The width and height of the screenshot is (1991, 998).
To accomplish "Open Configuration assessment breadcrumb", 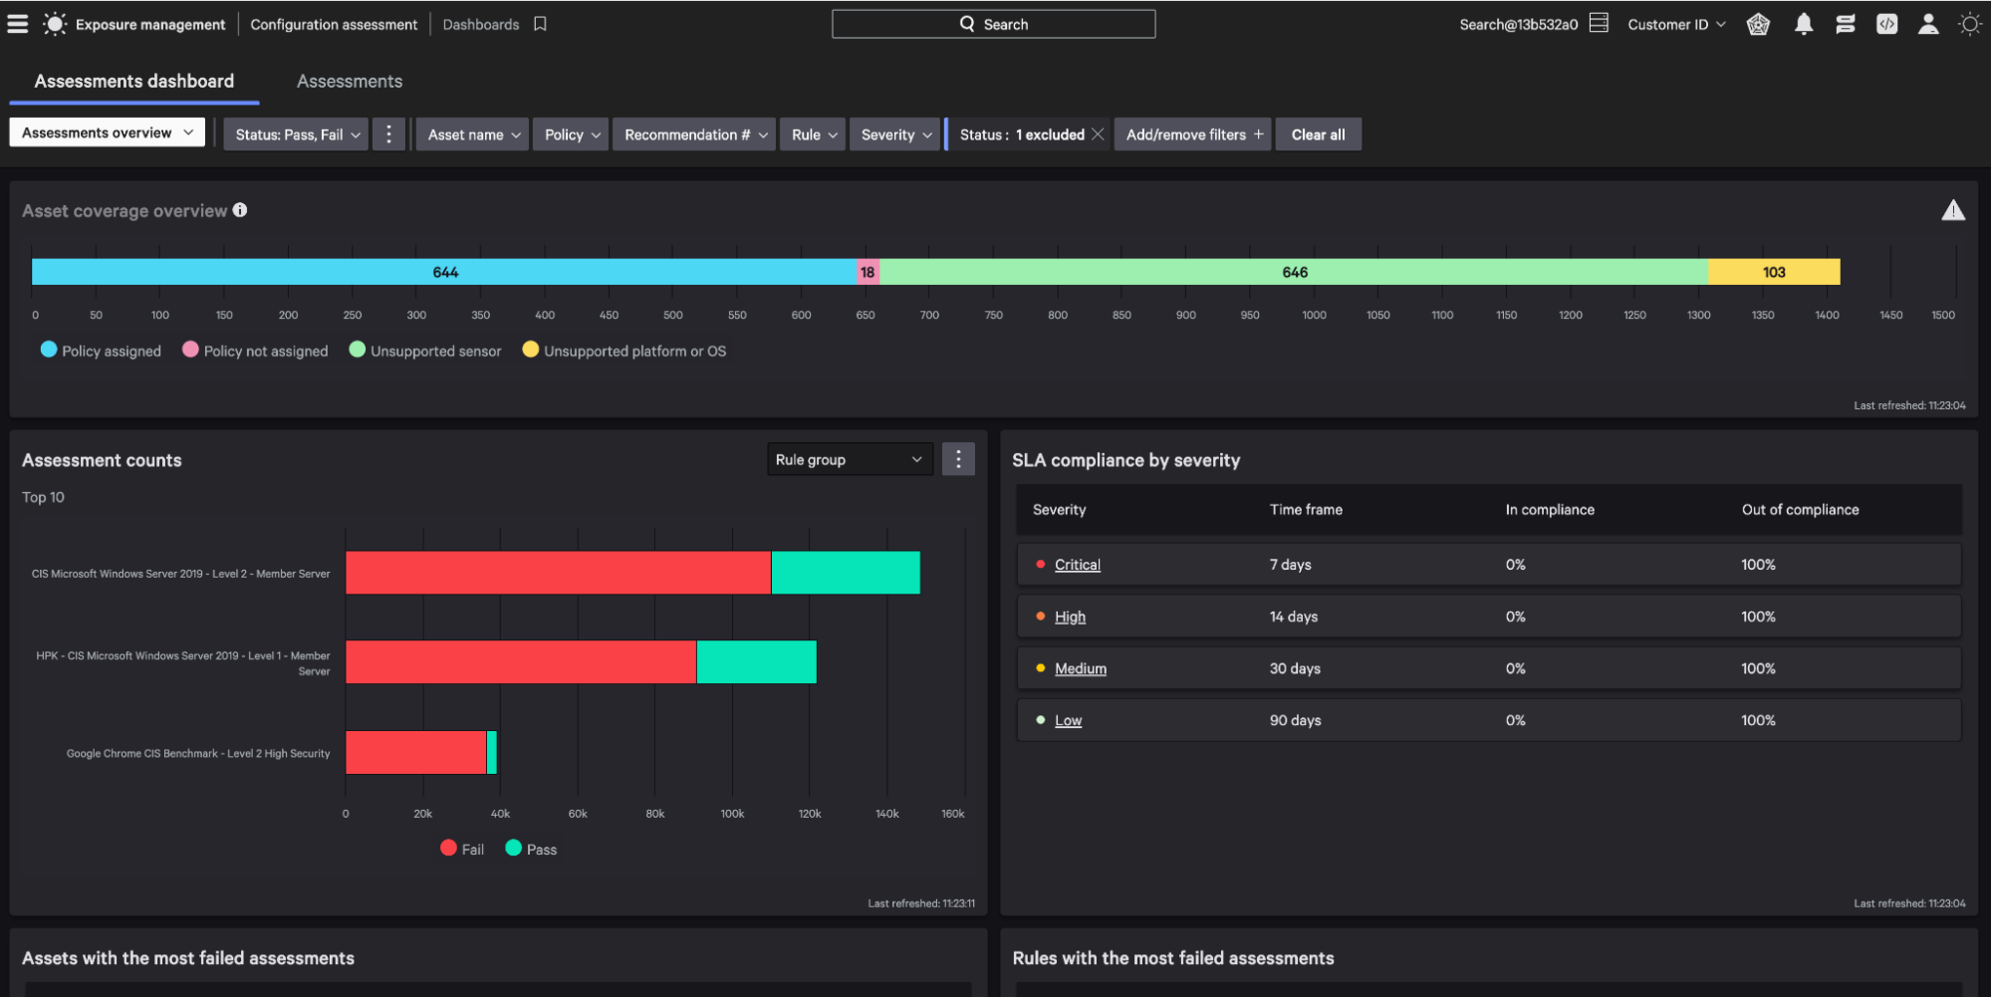I will [x=334, y=24].
